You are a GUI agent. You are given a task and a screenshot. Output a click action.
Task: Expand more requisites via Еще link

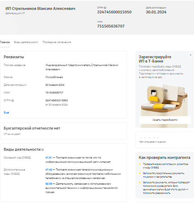point(6,112)
